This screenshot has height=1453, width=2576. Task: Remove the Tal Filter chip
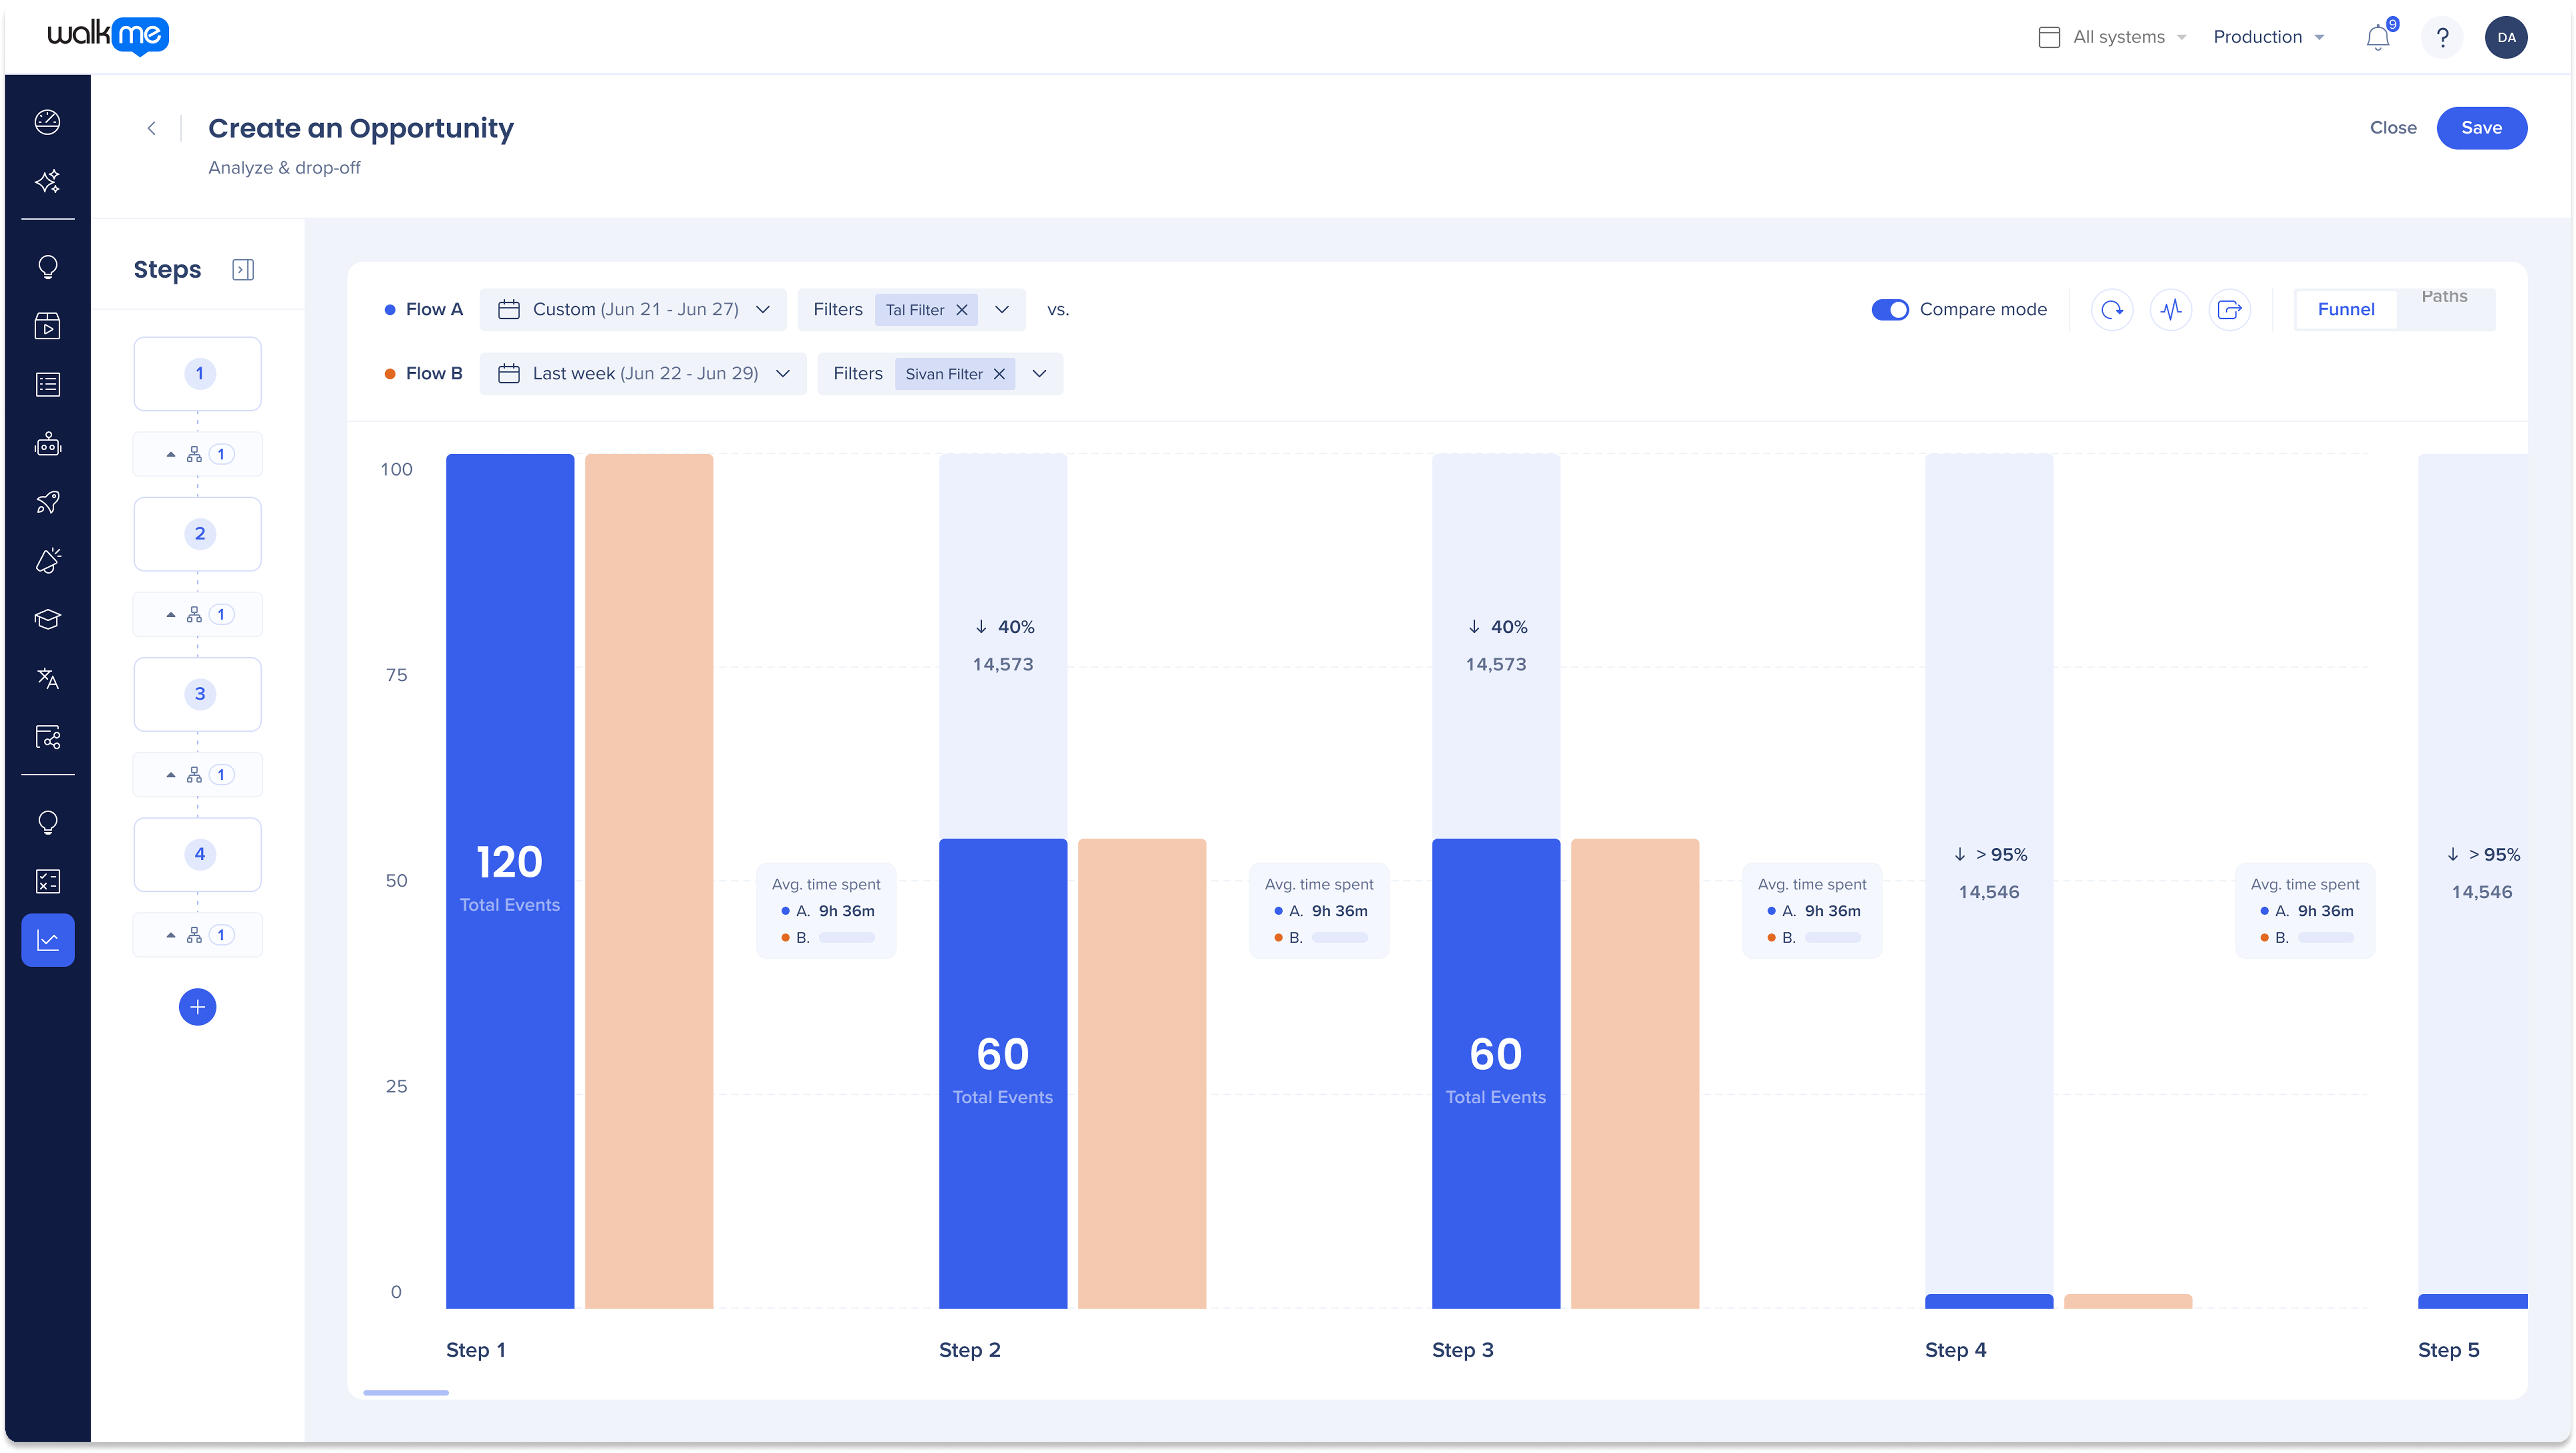pos(962,310)
